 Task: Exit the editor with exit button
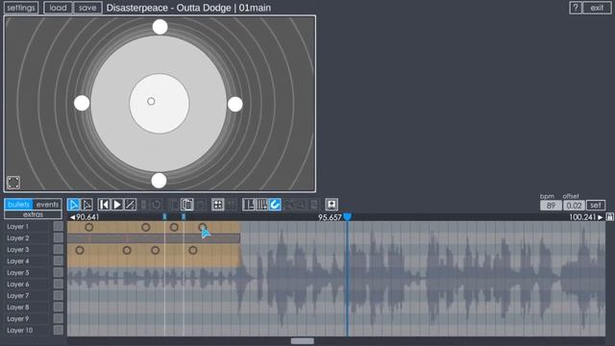point(597,8)
